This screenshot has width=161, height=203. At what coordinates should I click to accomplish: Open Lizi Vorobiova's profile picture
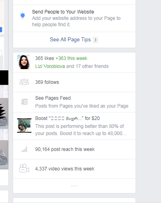tap(24, 62)
